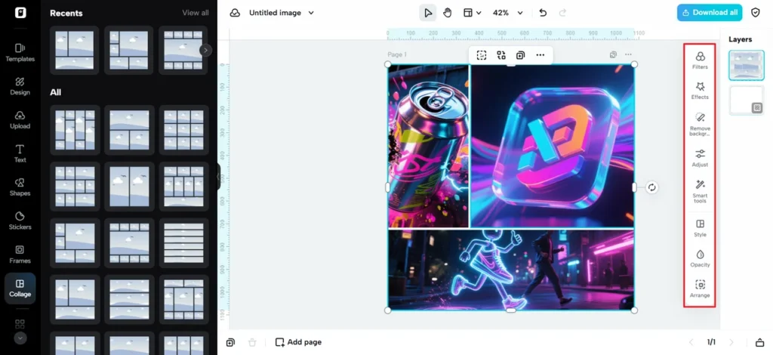Open the Smart tools option
The width and height of the screenshot is (773, 355).
click(700, 191)
